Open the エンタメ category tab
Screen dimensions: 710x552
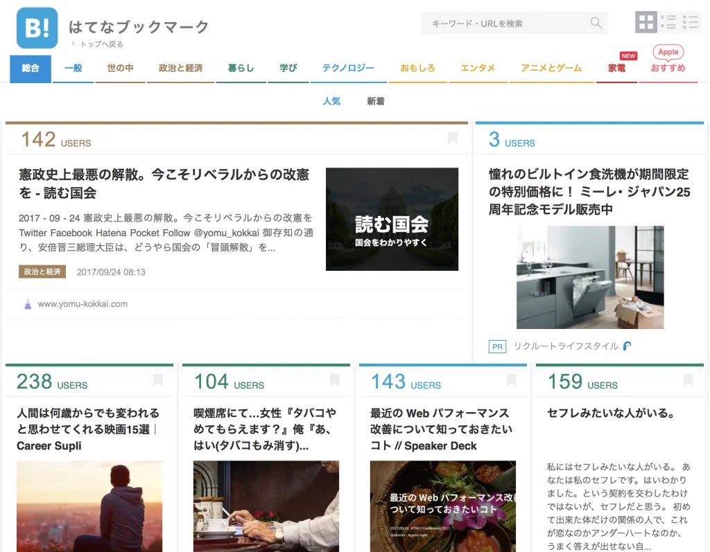478,69
